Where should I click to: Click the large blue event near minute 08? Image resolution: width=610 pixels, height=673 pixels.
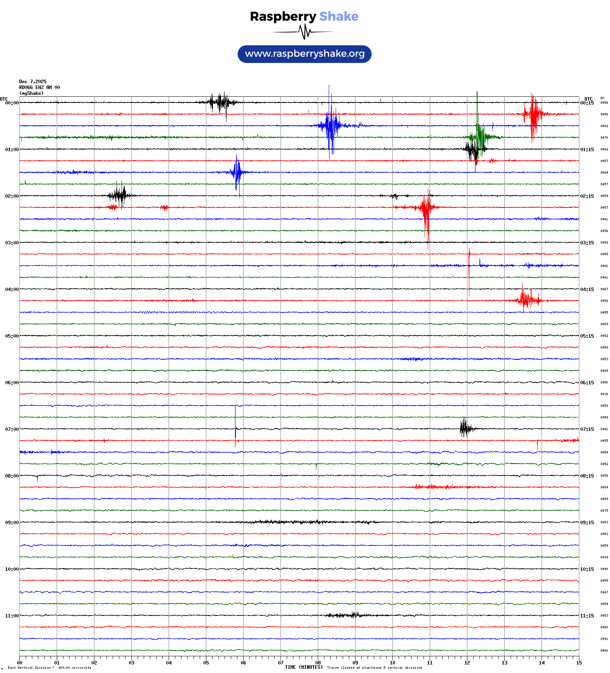coord(330,126)
